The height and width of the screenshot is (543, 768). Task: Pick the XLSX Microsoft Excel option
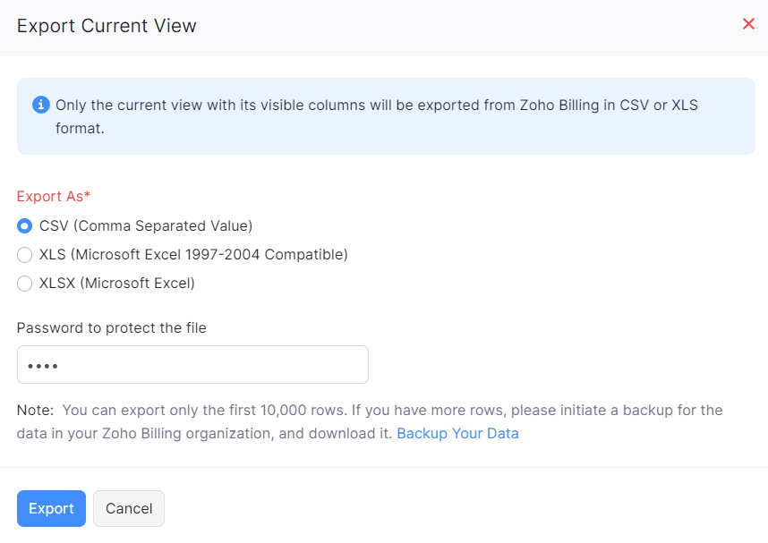(24, 283)
